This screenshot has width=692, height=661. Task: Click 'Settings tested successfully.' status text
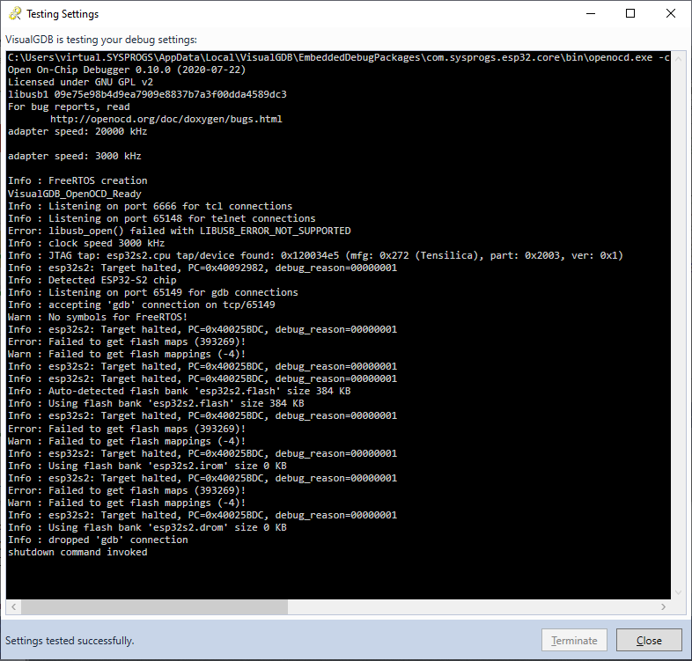coord(70,641)
